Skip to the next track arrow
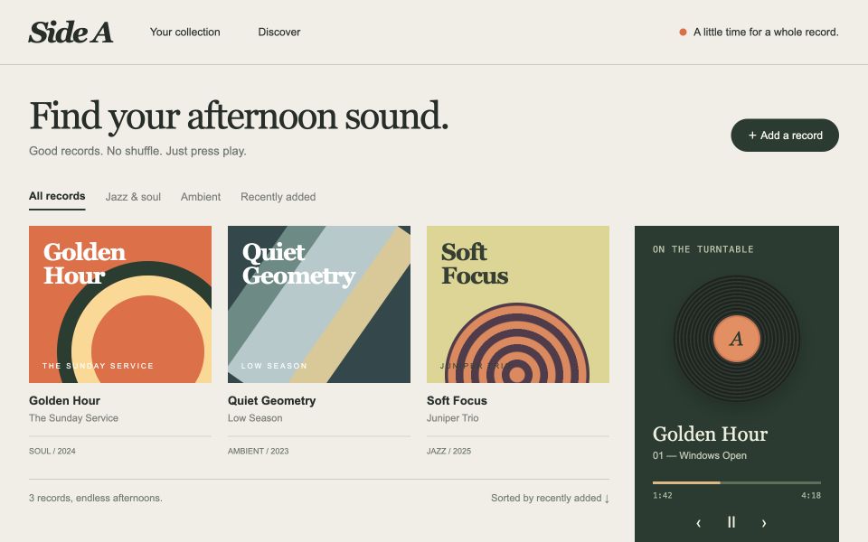 point(764,523)
